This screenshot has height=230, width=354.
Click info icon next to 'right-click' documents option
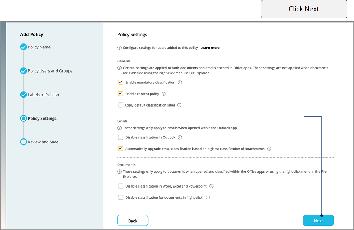coord(208,197)
